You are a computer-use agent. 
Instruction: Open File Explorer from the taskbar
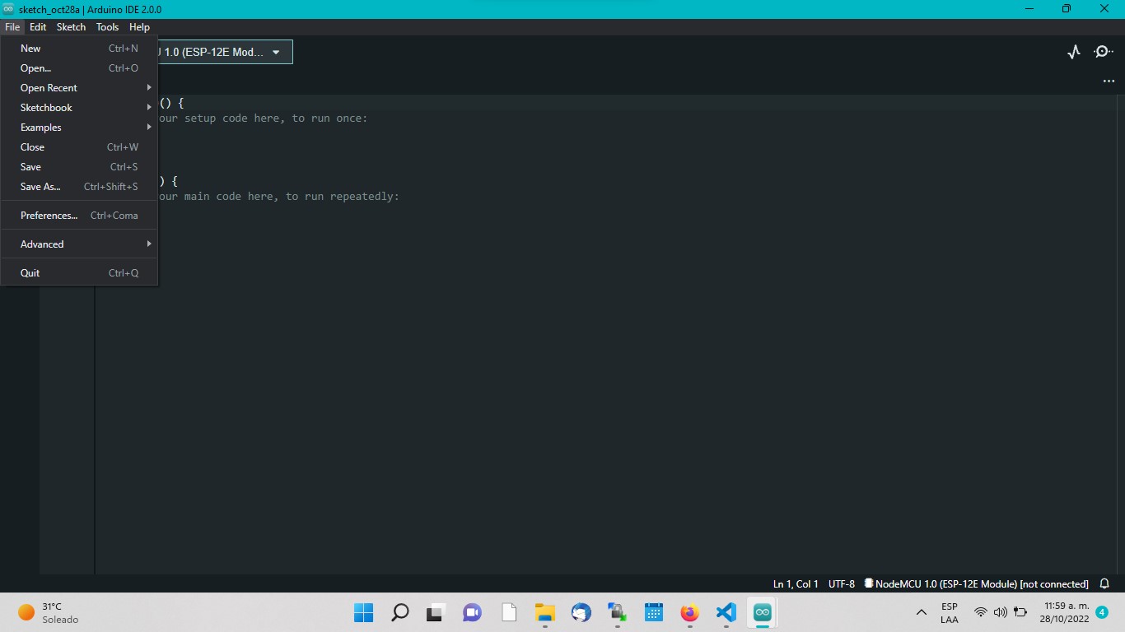[544, 612]
